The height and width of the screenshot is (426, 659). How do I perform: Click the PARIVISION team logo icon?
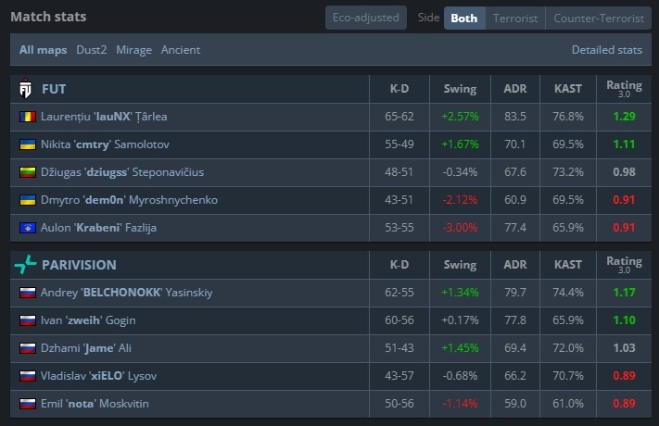coord(26,265)
